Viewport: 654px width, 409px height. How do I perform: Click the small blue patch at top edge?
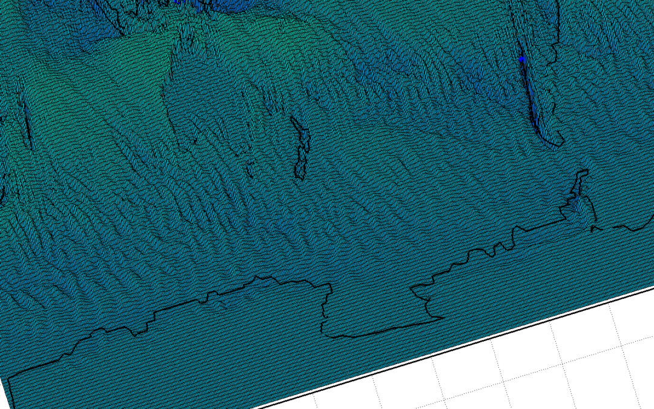176,2
